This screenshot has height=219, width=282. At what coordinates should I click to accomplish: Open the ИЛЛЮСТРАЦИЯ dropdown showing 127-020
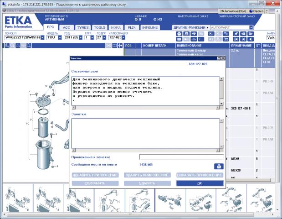tap(123, 37)
